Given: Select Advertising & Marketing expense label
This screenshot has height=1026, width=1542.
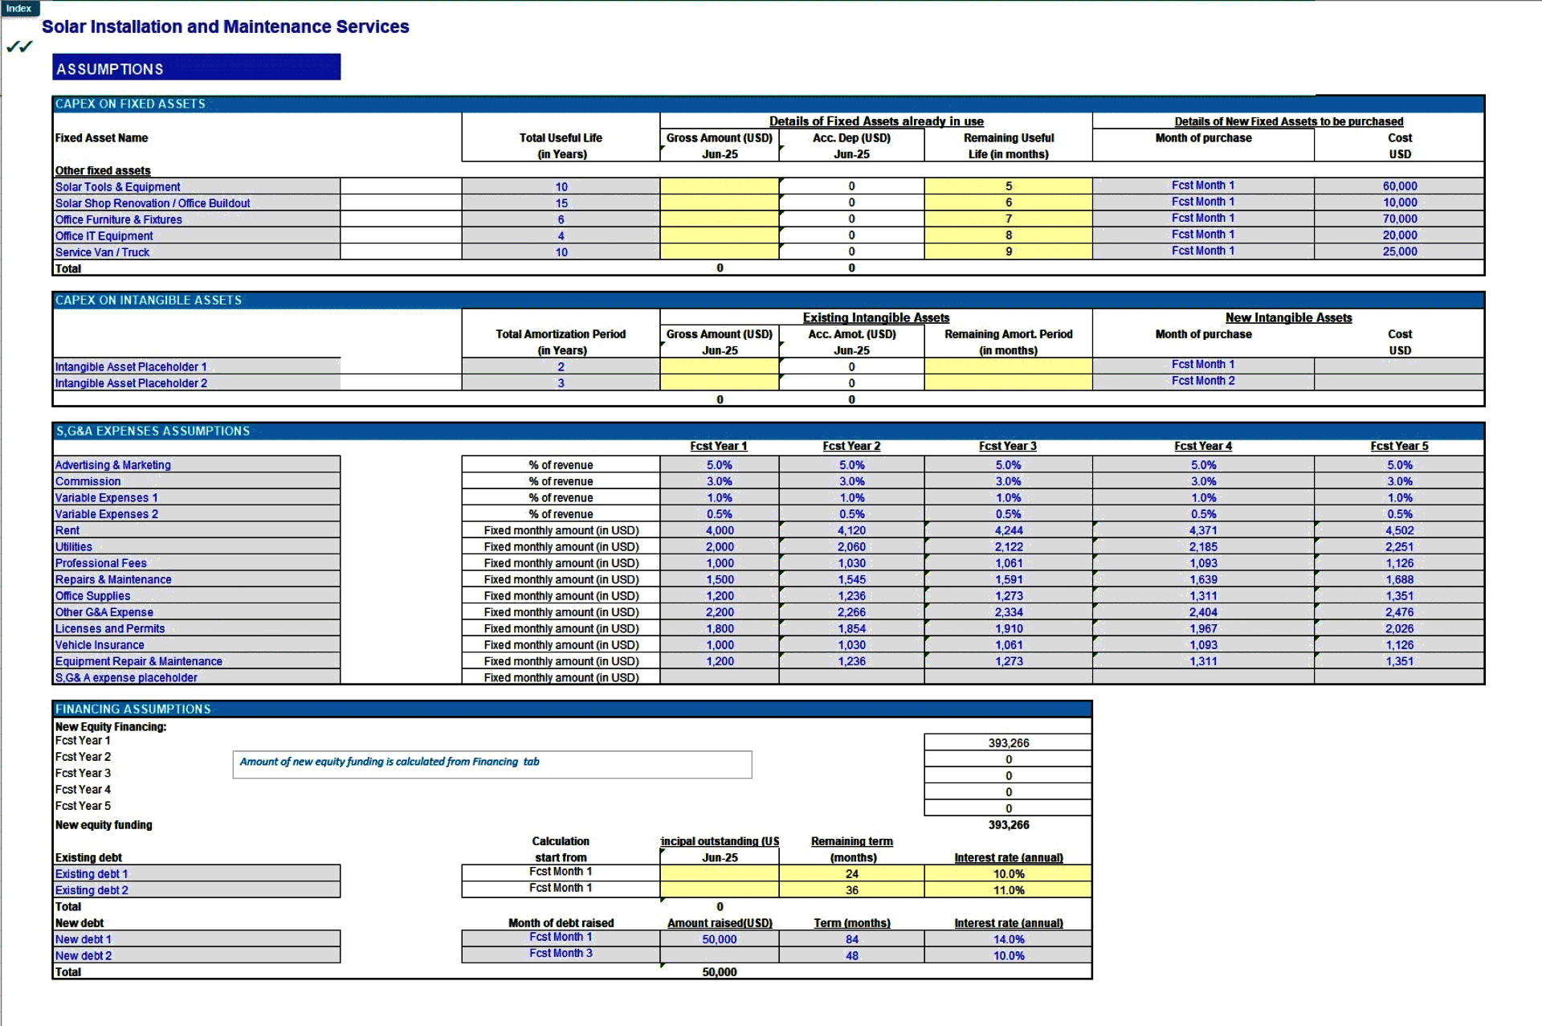Looking at the screenshot, I should coord(197,464).
